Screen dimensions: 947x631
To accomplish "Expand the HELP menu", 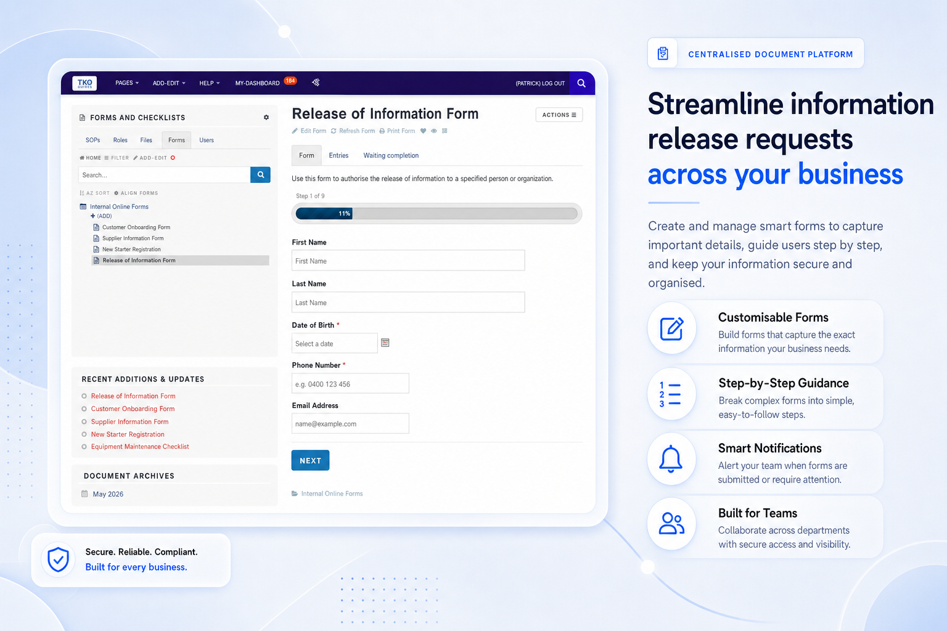I will [210, 83].
